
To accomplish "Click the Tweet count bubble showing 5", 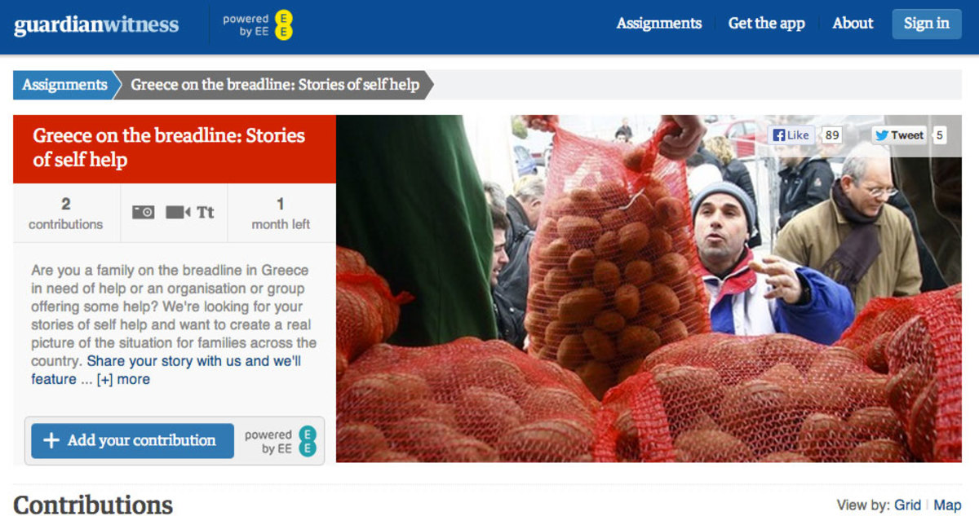I will click(939, 135).
